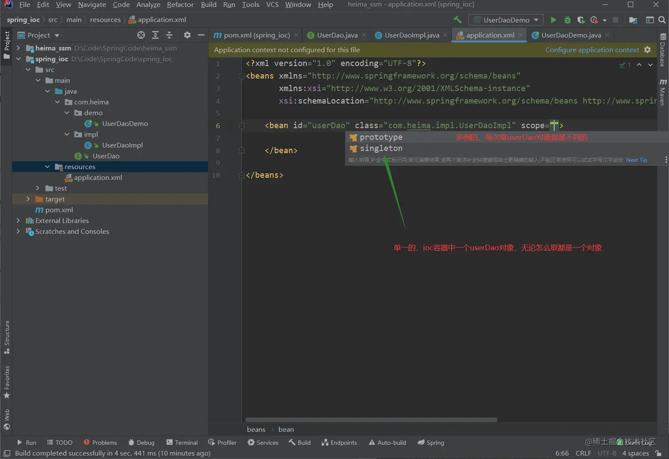This screenshot has height=459, width=669.
Task: Collapse the spring_ioc module node
Action: (x=18, y=58)
